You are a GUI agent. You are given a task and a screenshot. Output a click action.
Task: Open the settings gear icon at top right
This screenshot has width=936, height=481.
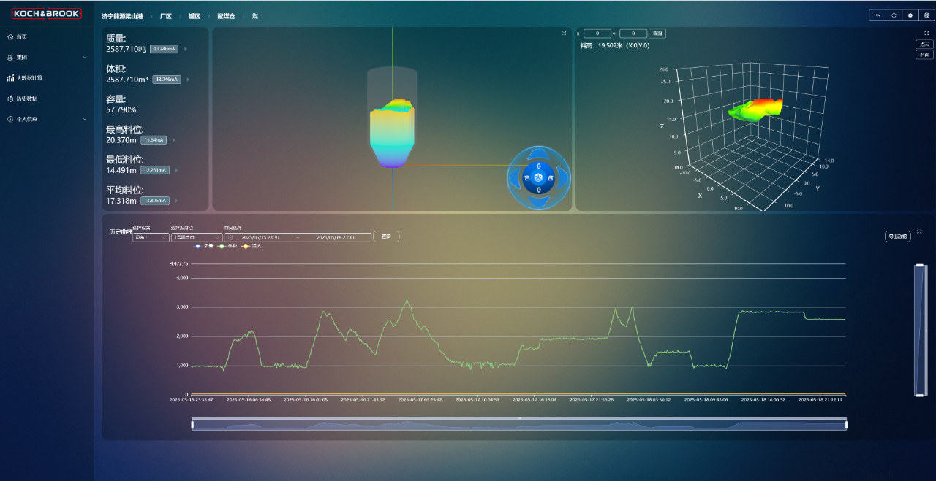point(910,15)
